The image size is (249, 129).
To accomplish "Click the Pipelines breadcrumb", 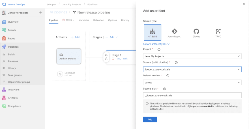I will pos(93,5).
